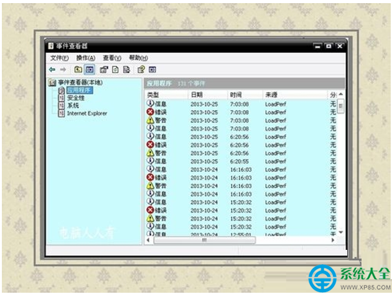Click the Up one level folder icon
The image size is (392, 294).
pyautogui.click(x=78, y=70)
